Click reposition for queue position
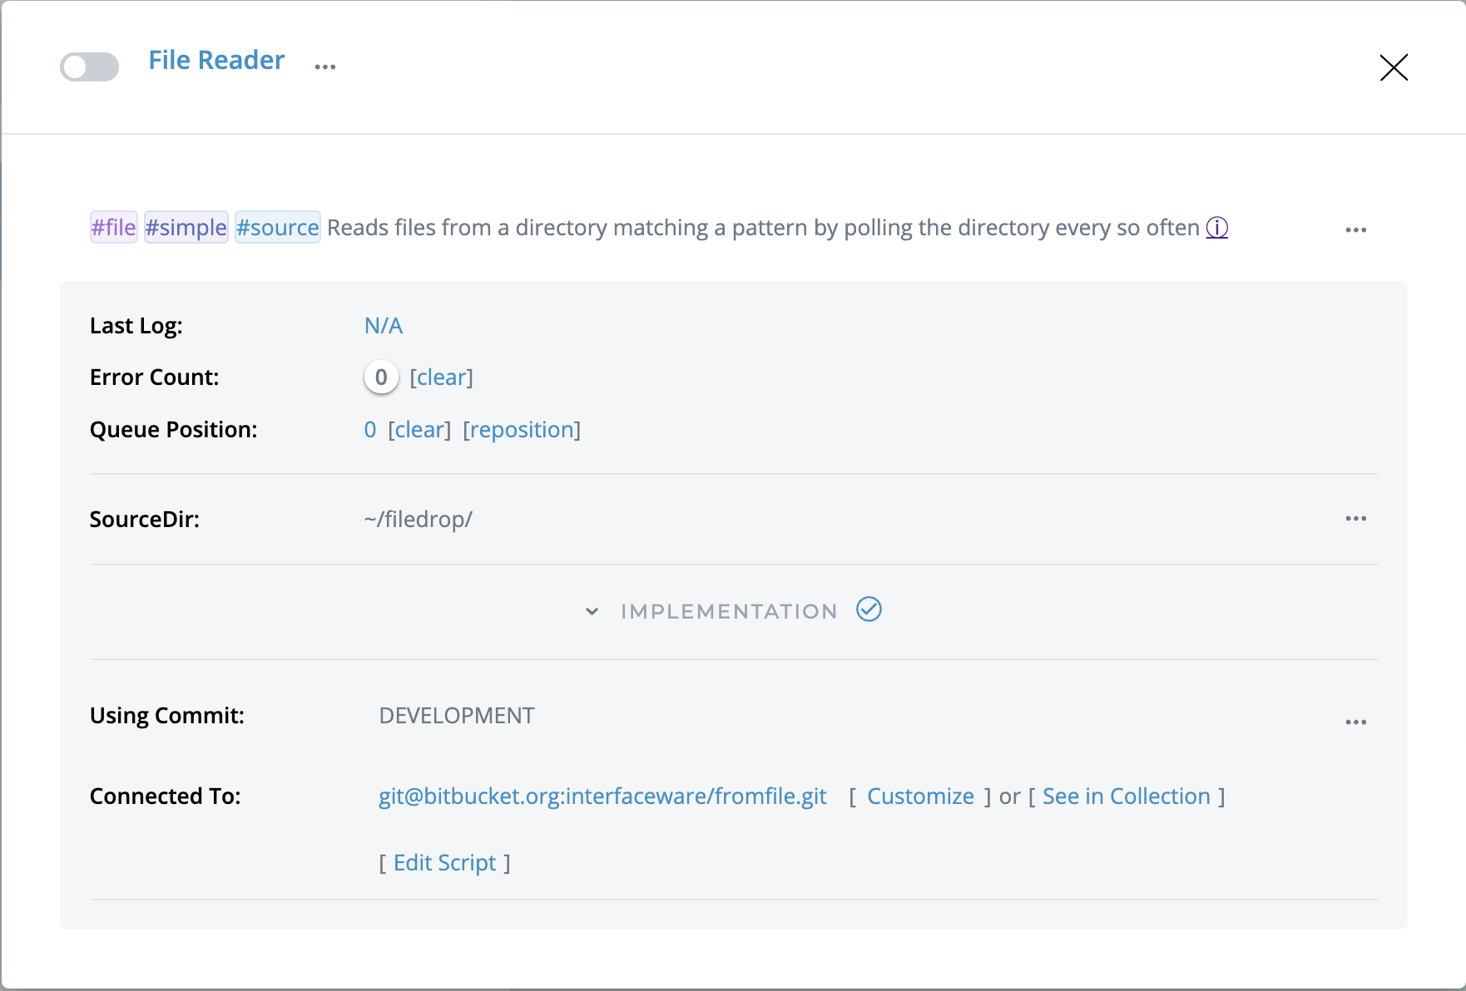The height and width of the screenshot is (991, 1466). pyautogui.click(x=522, y=430)
